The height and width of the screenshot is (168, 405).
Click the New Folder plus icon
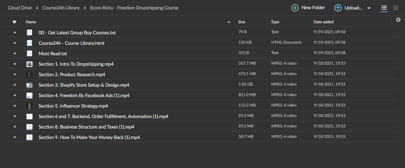point(295,8)
